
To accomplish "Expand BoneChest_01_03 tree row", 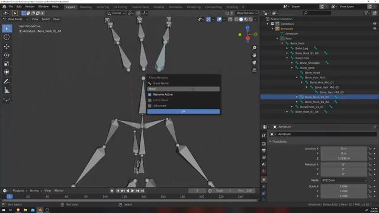I will click(x=292, y=106).
